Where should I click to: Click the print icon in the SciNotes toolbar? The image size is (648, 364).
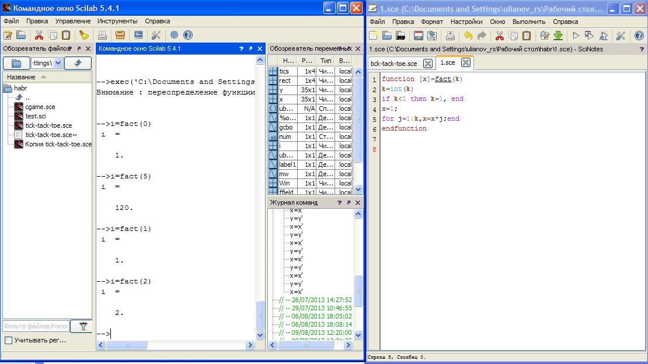point(450,36)
